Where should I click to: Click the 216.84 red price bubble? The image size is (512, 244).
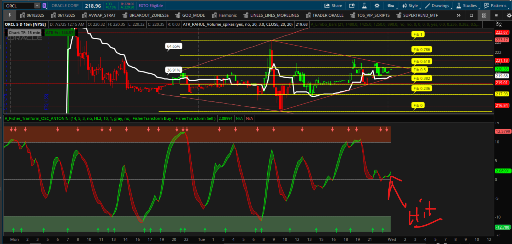[502, 105]
